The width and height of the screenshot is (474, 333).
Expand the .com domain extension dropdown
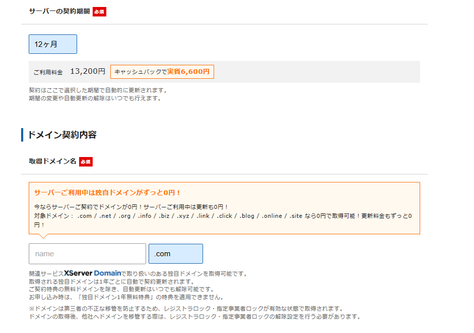click(175, 254)
